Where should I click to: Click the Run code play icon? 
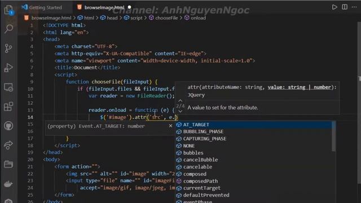[334, 7]
